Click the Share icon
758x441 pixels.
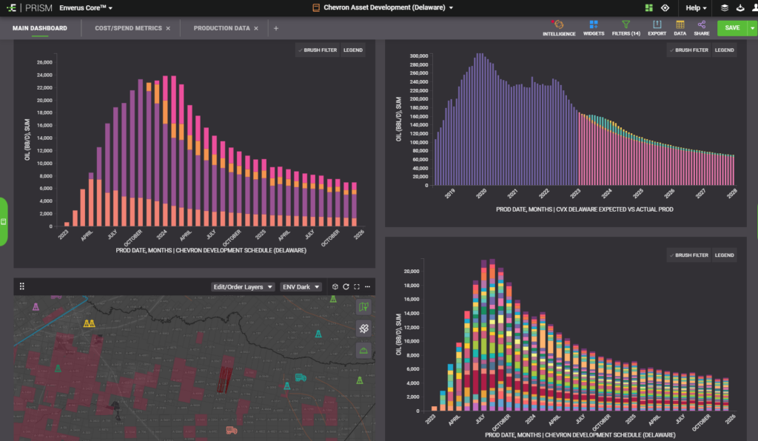click(702, 24)
